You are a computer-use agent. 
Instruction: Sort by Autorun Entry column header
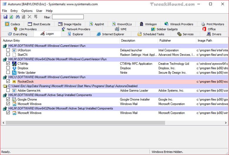coord(60,40)
